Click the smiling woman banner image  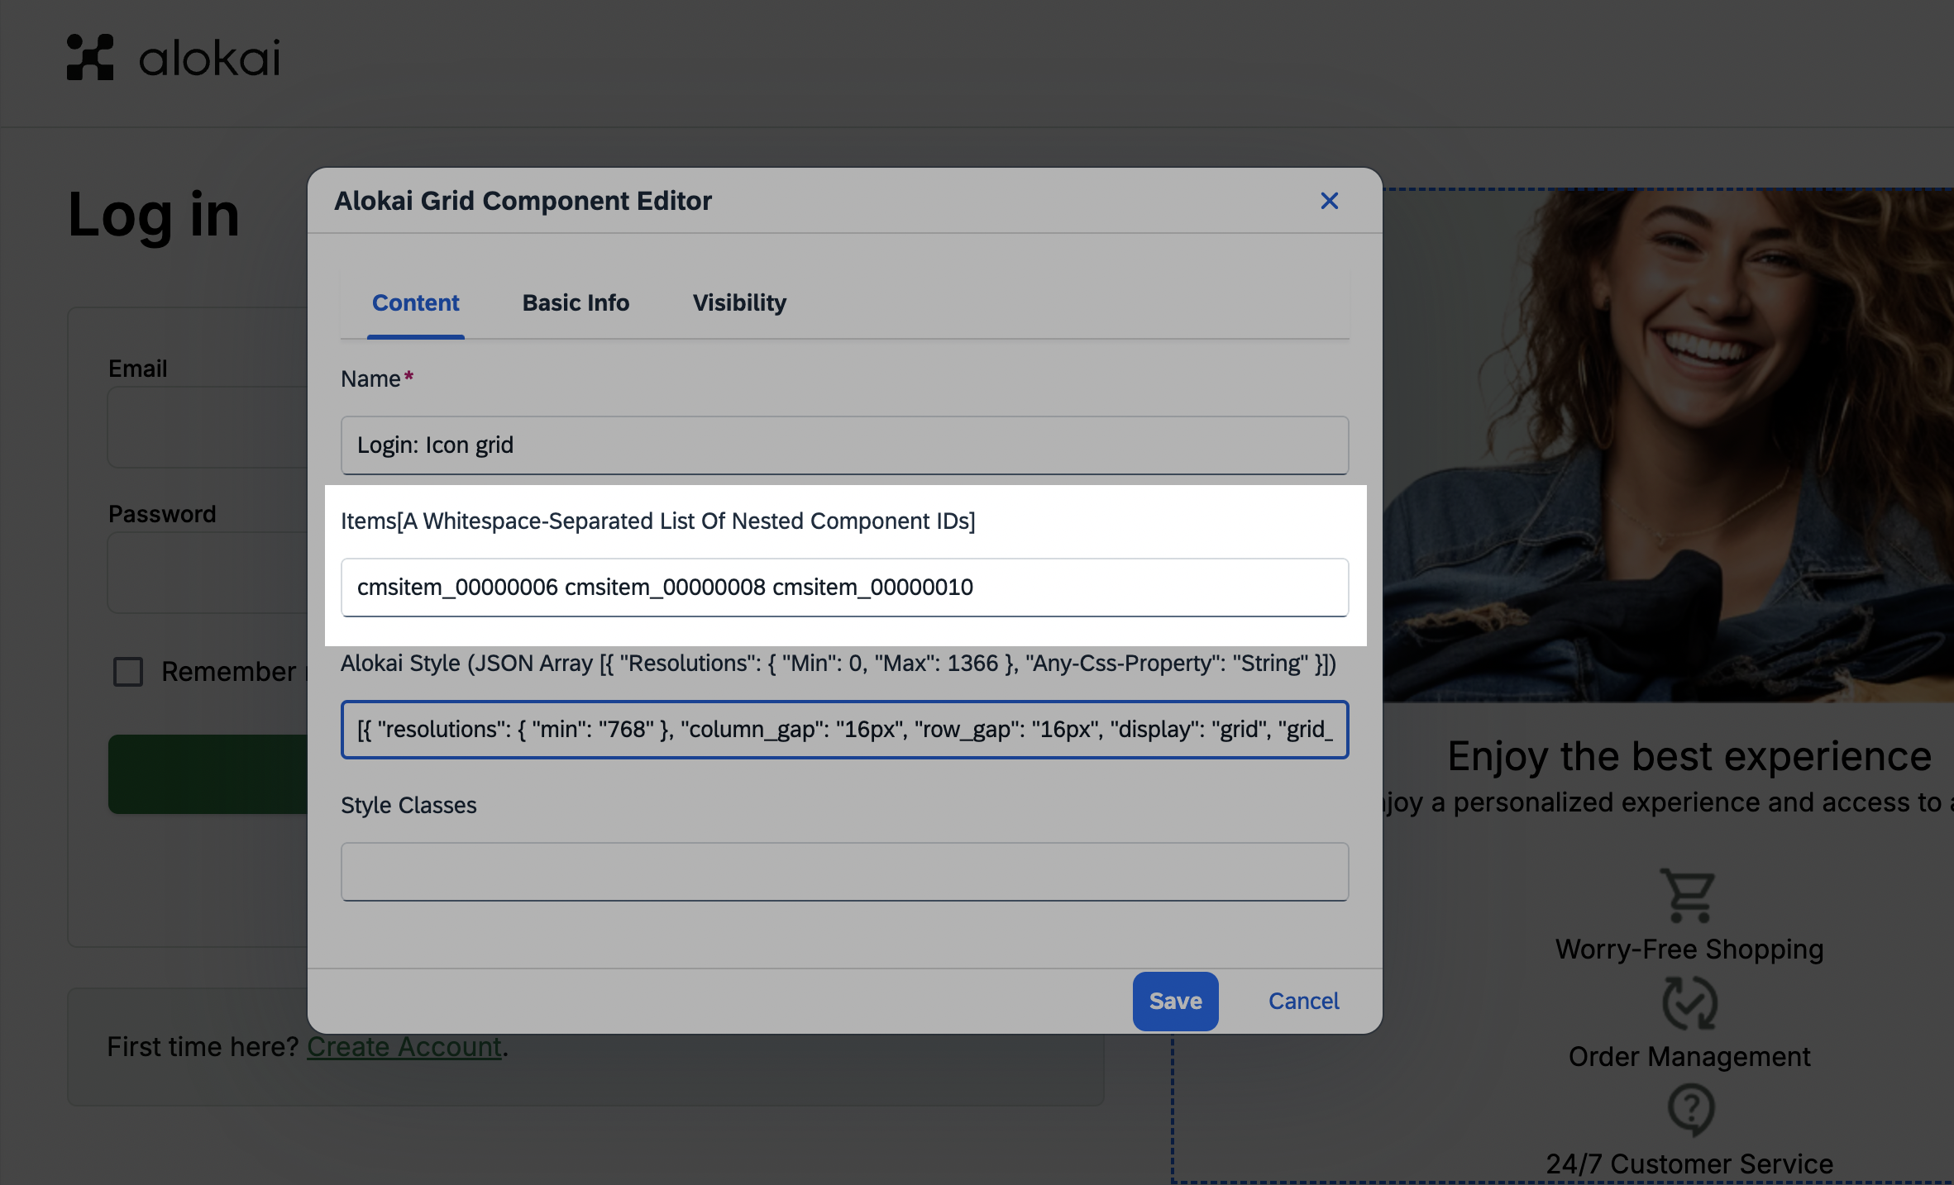point(1669,446)
